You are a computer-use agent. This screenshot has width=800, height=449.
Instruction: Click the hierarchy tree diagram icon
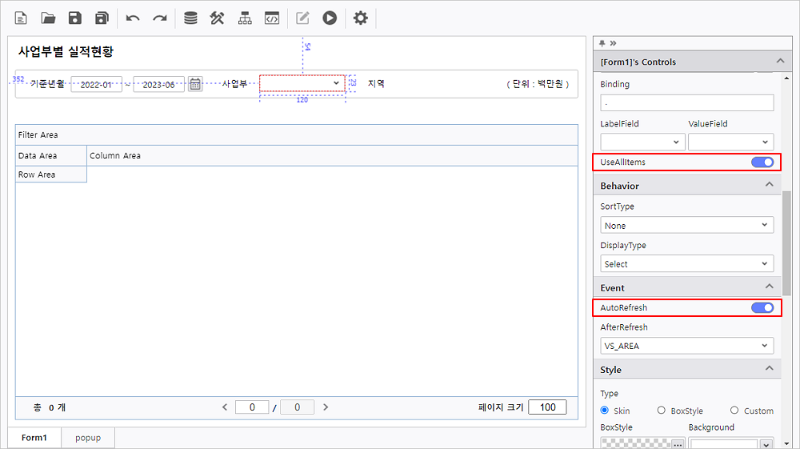[x=245, y=18]
